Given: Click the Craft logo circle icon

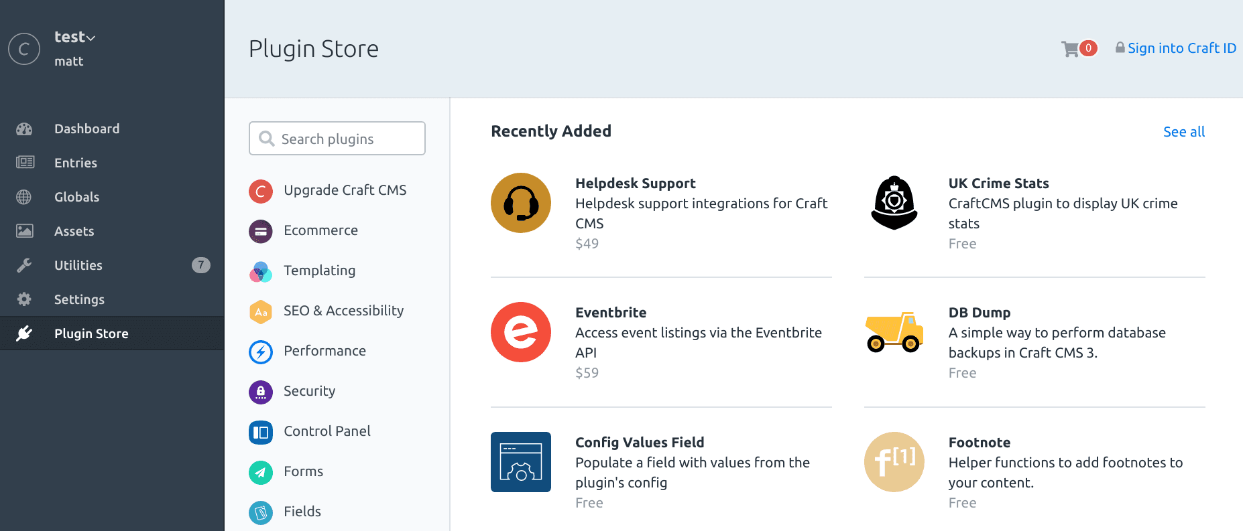Looking at the screenshot, I should [x=24, y=49].
